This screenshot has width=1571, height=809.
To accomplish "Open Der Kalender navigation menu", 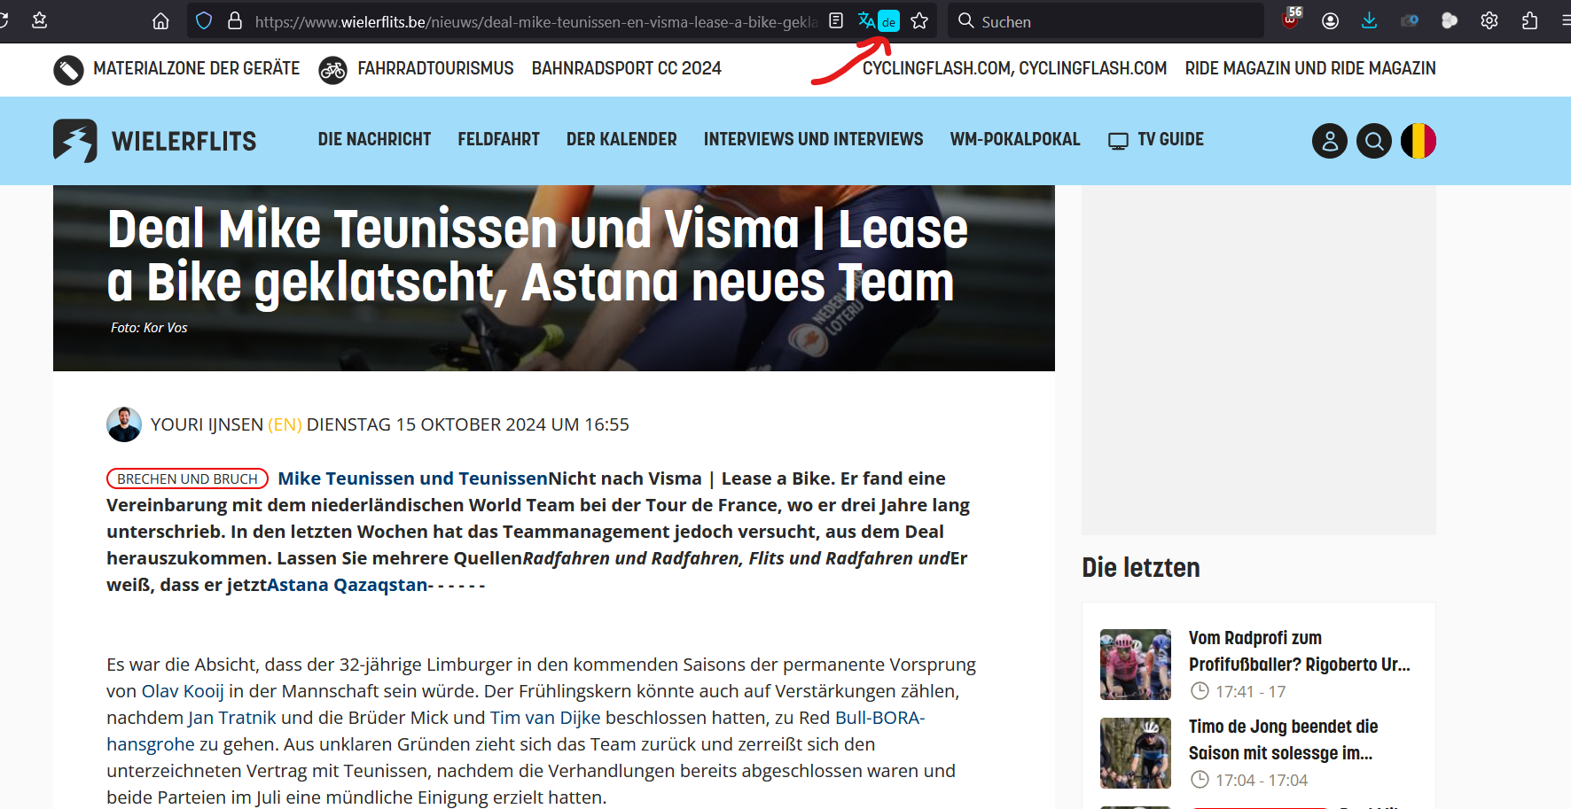I will (621, 140).
